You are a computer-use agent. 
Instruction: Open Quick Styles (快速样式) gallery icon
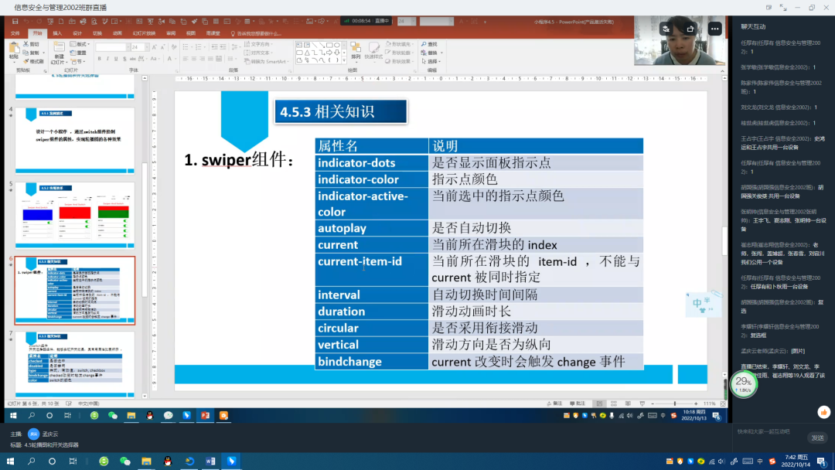point(374,47)
